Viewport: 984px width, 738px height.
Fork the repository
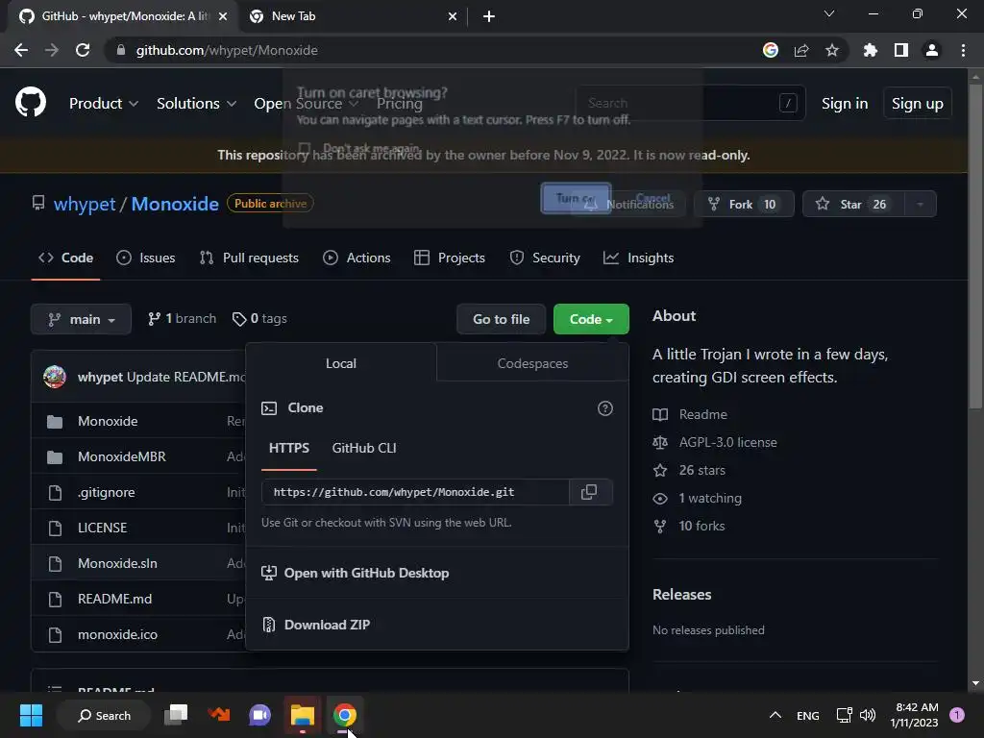(x=744, y=204)
